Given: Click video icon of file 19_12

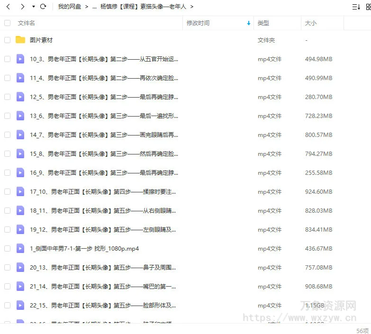Looking at the screenshot, I should coord(20,229).
